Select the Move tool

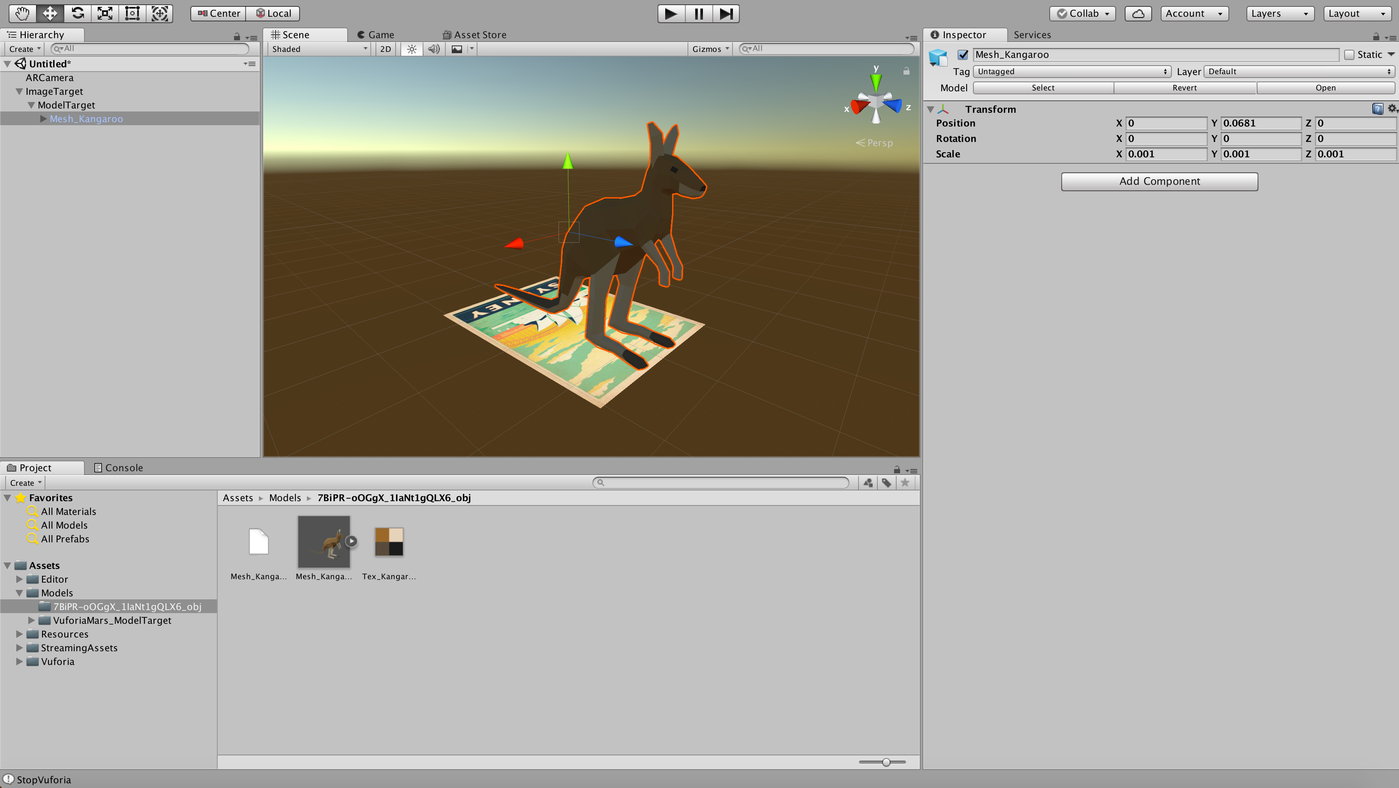[50, 13]
